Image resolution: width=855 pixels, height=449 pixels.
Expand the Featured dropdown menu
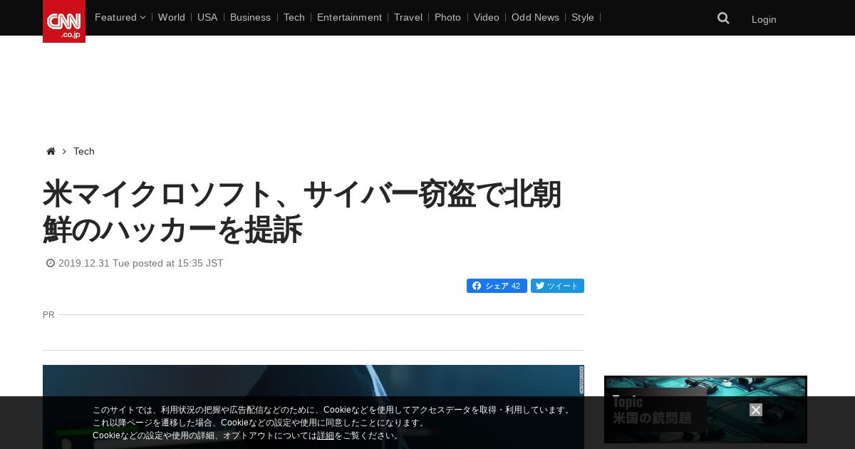click(120, 17)
